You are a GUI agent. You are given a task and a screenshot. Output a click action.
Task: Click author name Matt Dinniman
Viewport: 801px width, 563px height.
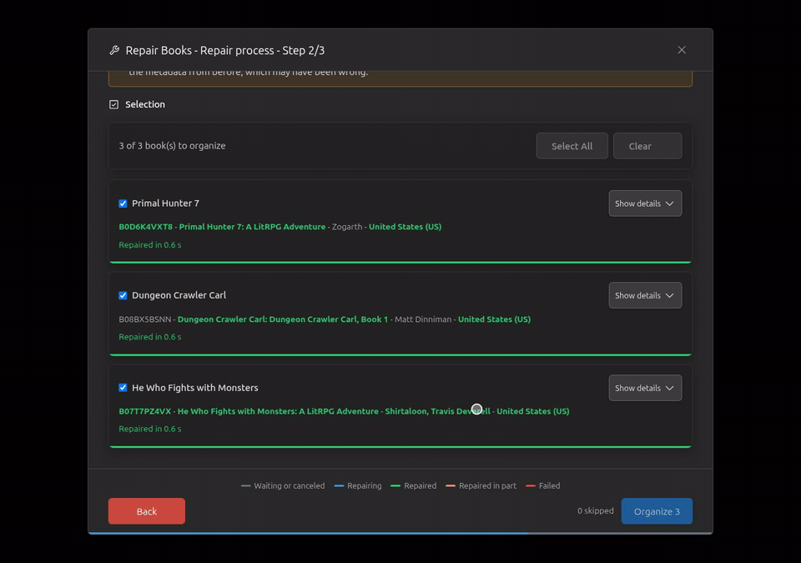tap(423, 319)
